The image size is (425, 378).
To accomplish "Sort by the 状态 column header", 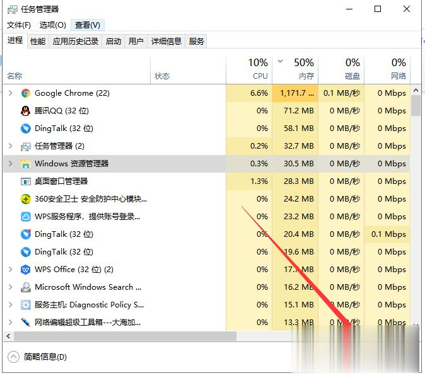I will pyautogui.click(x=188, y=71).
